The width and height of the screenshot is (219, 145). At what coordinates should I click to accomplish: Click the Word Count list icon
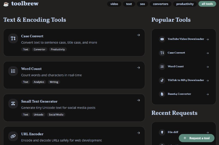point(13,71)
